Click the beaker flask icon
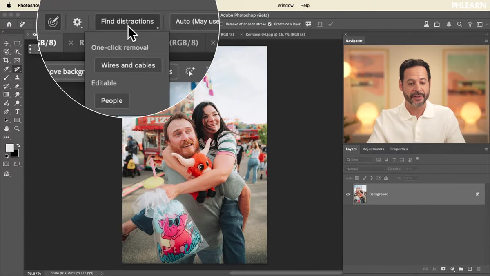490x276 pixels. pos(426,24)
